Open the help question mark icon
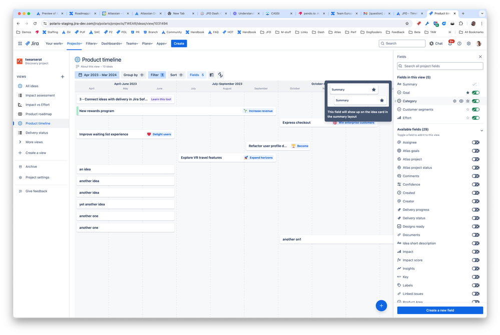The height and width of the screenshot is (335, 500). [459, 44]
